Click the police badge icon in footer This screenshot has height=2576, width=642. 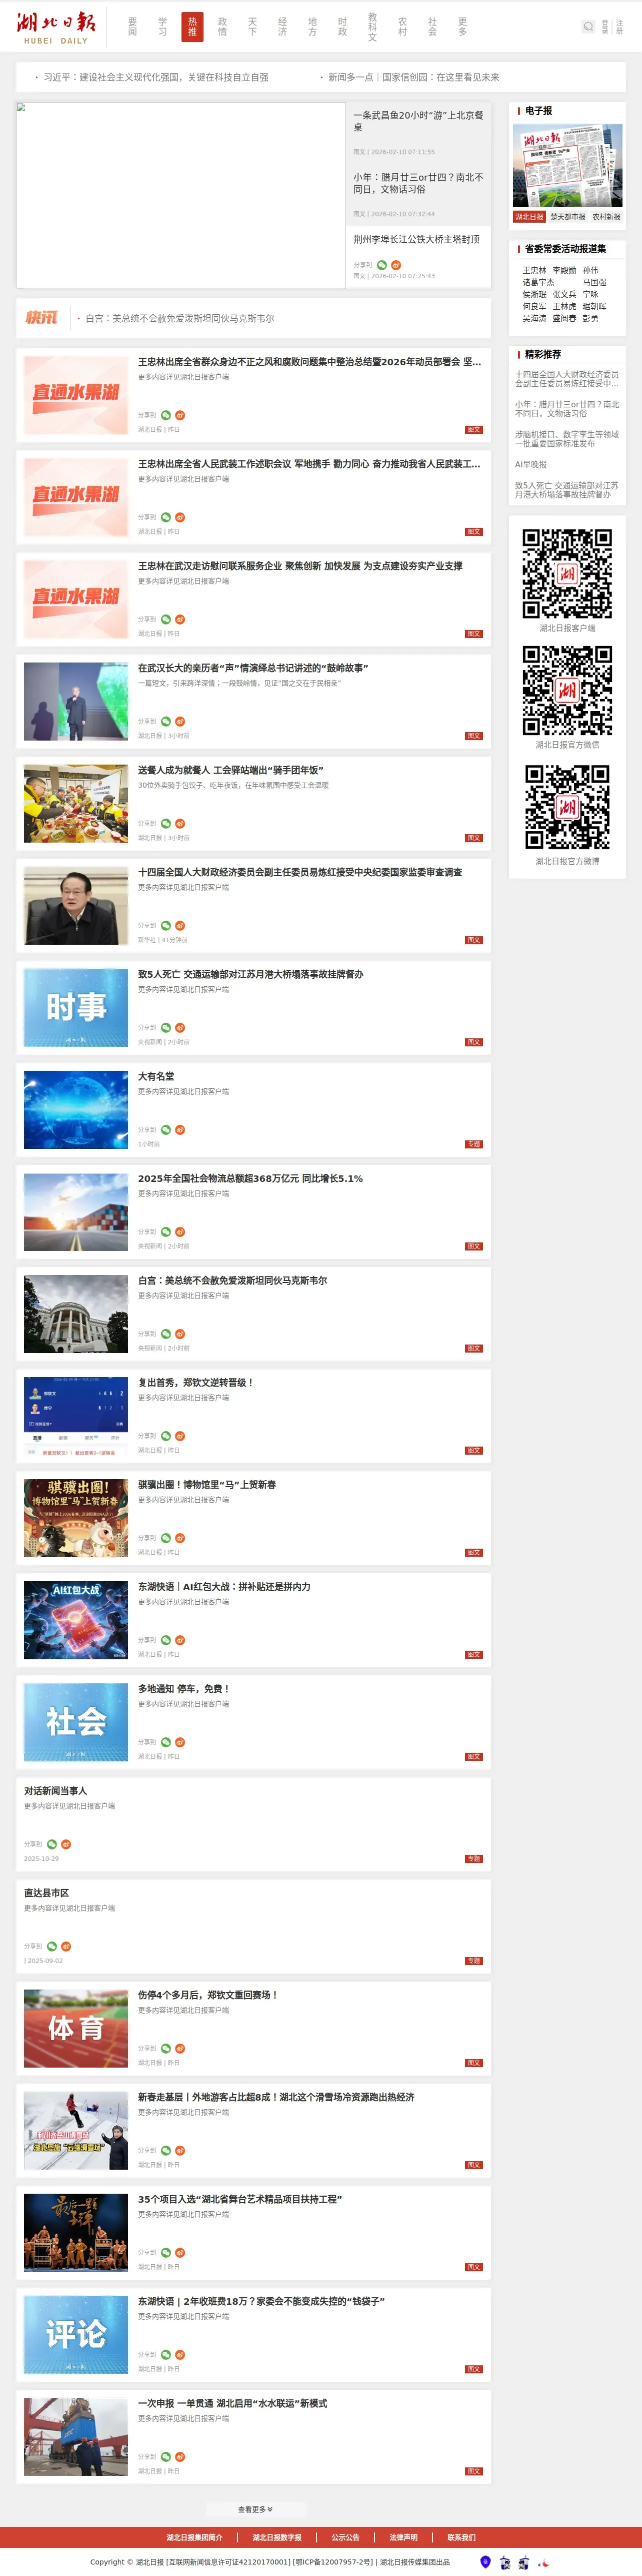486,2561
